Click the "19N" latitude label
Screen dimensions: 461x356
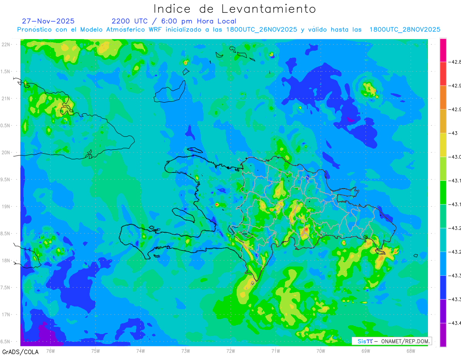pyautogui.click(x=6, y=207)
